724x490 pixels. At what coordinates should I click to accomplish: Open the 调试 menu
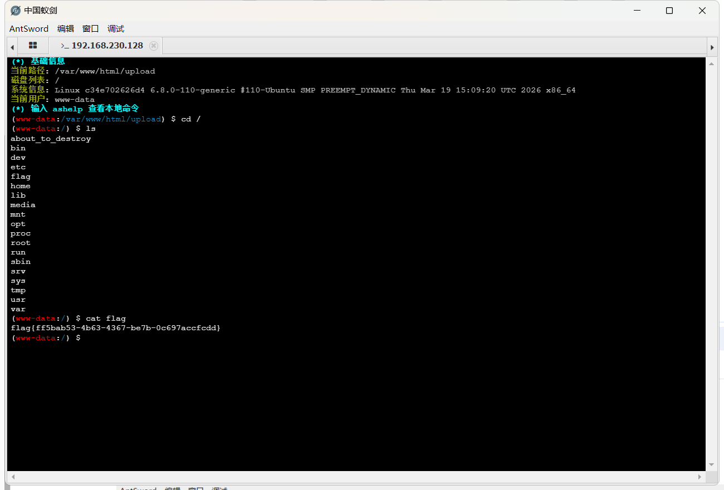(116, 28)
